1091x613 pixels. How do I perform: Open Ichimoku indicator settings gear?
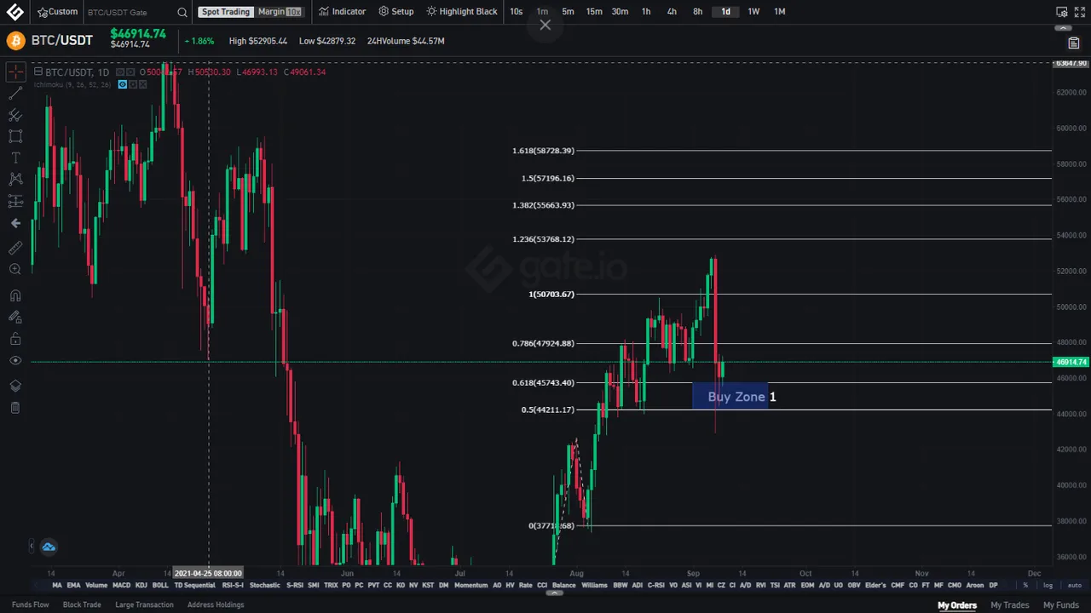click(133, 84)
